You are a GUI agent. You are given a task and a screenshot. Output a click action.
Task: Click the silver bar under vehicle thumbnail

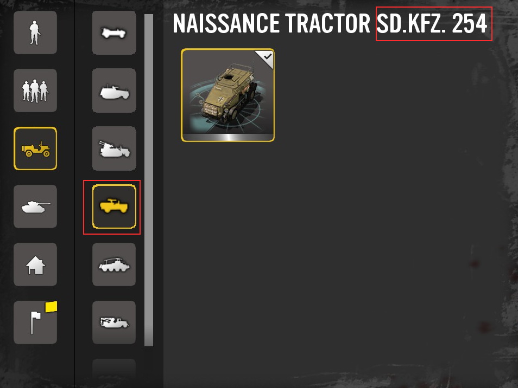[228, 137]
